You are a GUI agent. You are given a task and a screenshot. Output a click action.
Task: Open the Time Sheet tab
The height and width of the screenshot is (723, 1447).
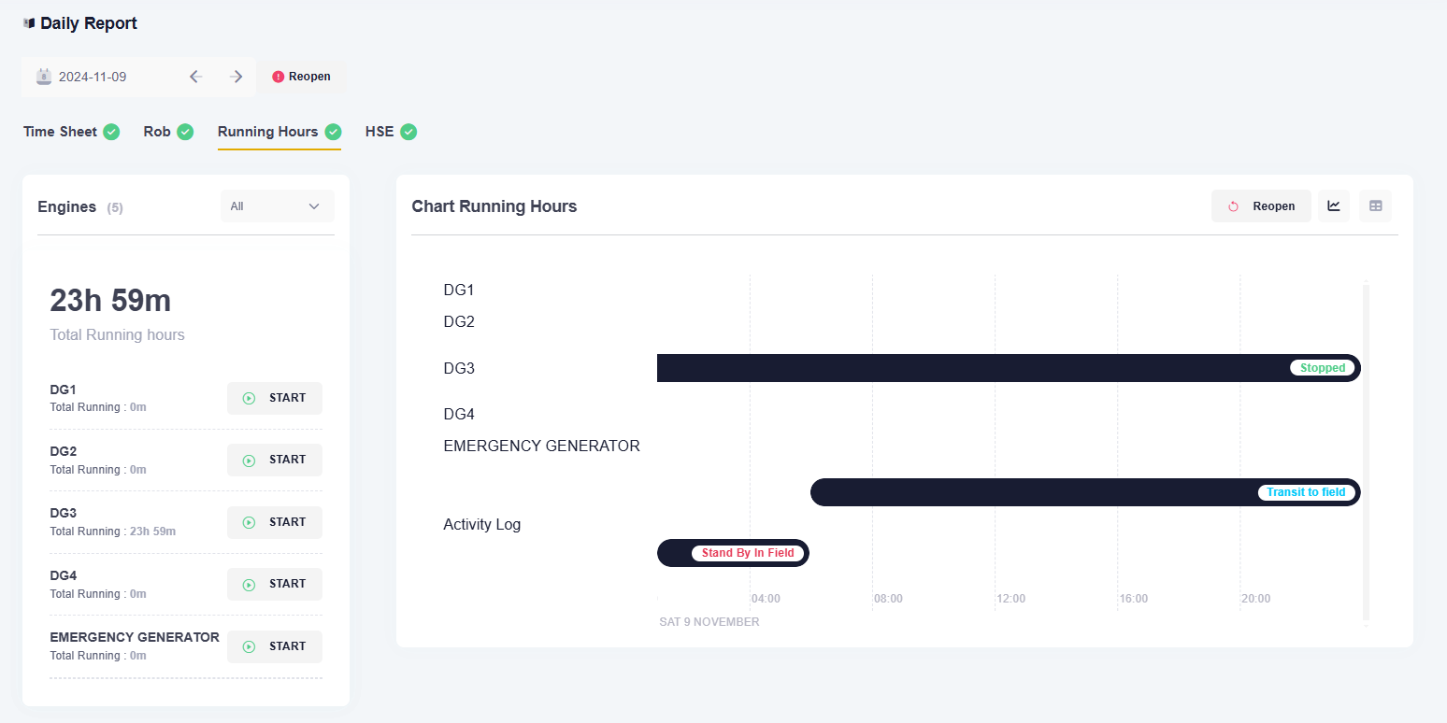(60, 132)
